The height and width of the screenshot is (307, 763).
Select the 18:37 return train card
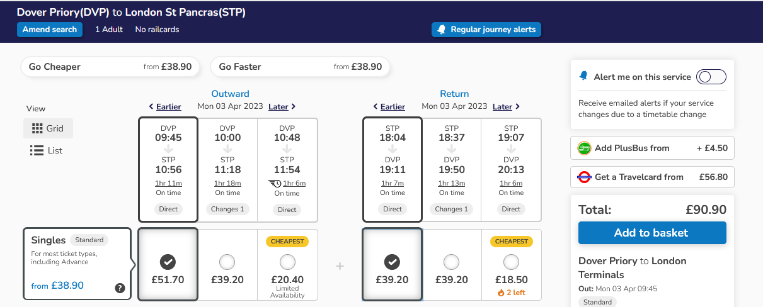(452, 169)
